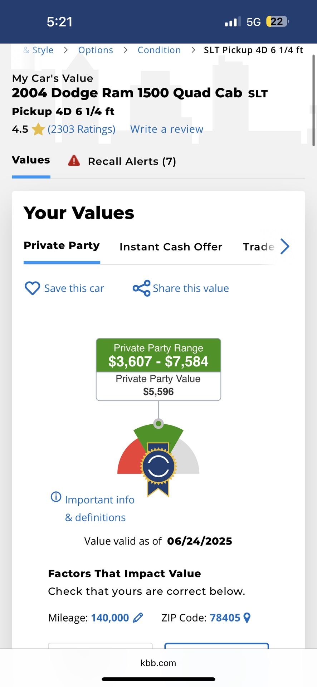
Task: Select the Private Party tab
Action: [x=62, y=245]
